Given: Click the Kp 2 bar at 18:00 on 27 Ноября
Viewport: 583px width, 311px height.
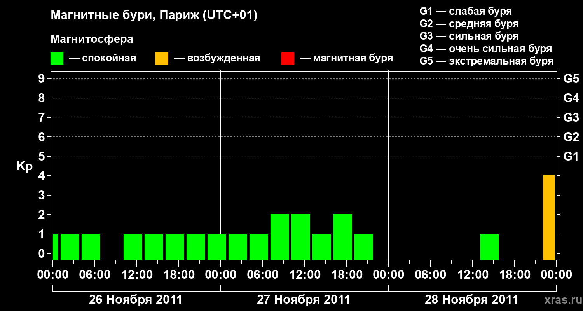Looking at the screenshot, I should [343, 237].
